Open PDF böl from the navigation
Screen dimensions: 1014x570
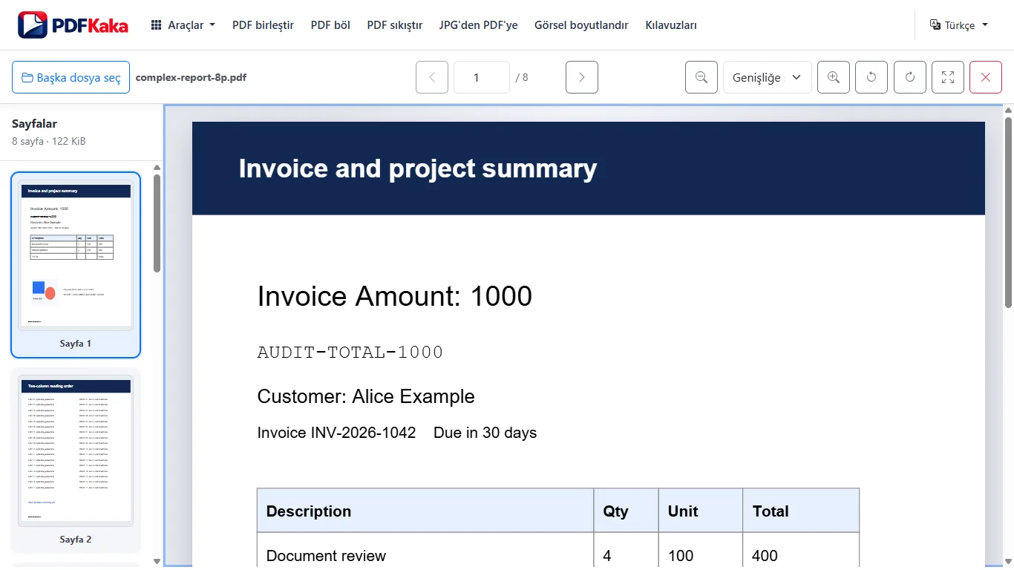click(x=330, y=25)
